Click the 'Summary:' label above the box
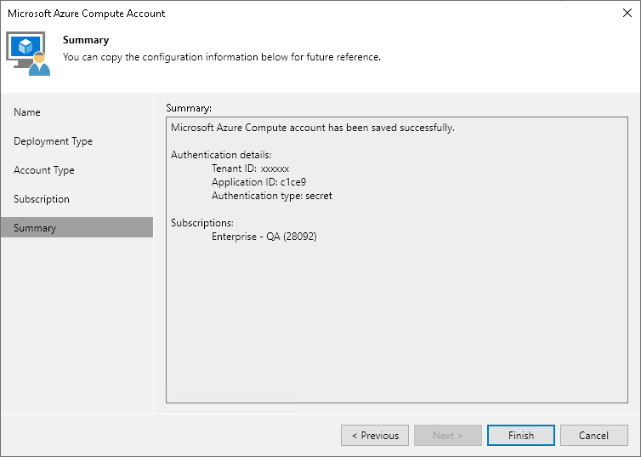Screen dimensions: 641x457 [x=189, y=108]
